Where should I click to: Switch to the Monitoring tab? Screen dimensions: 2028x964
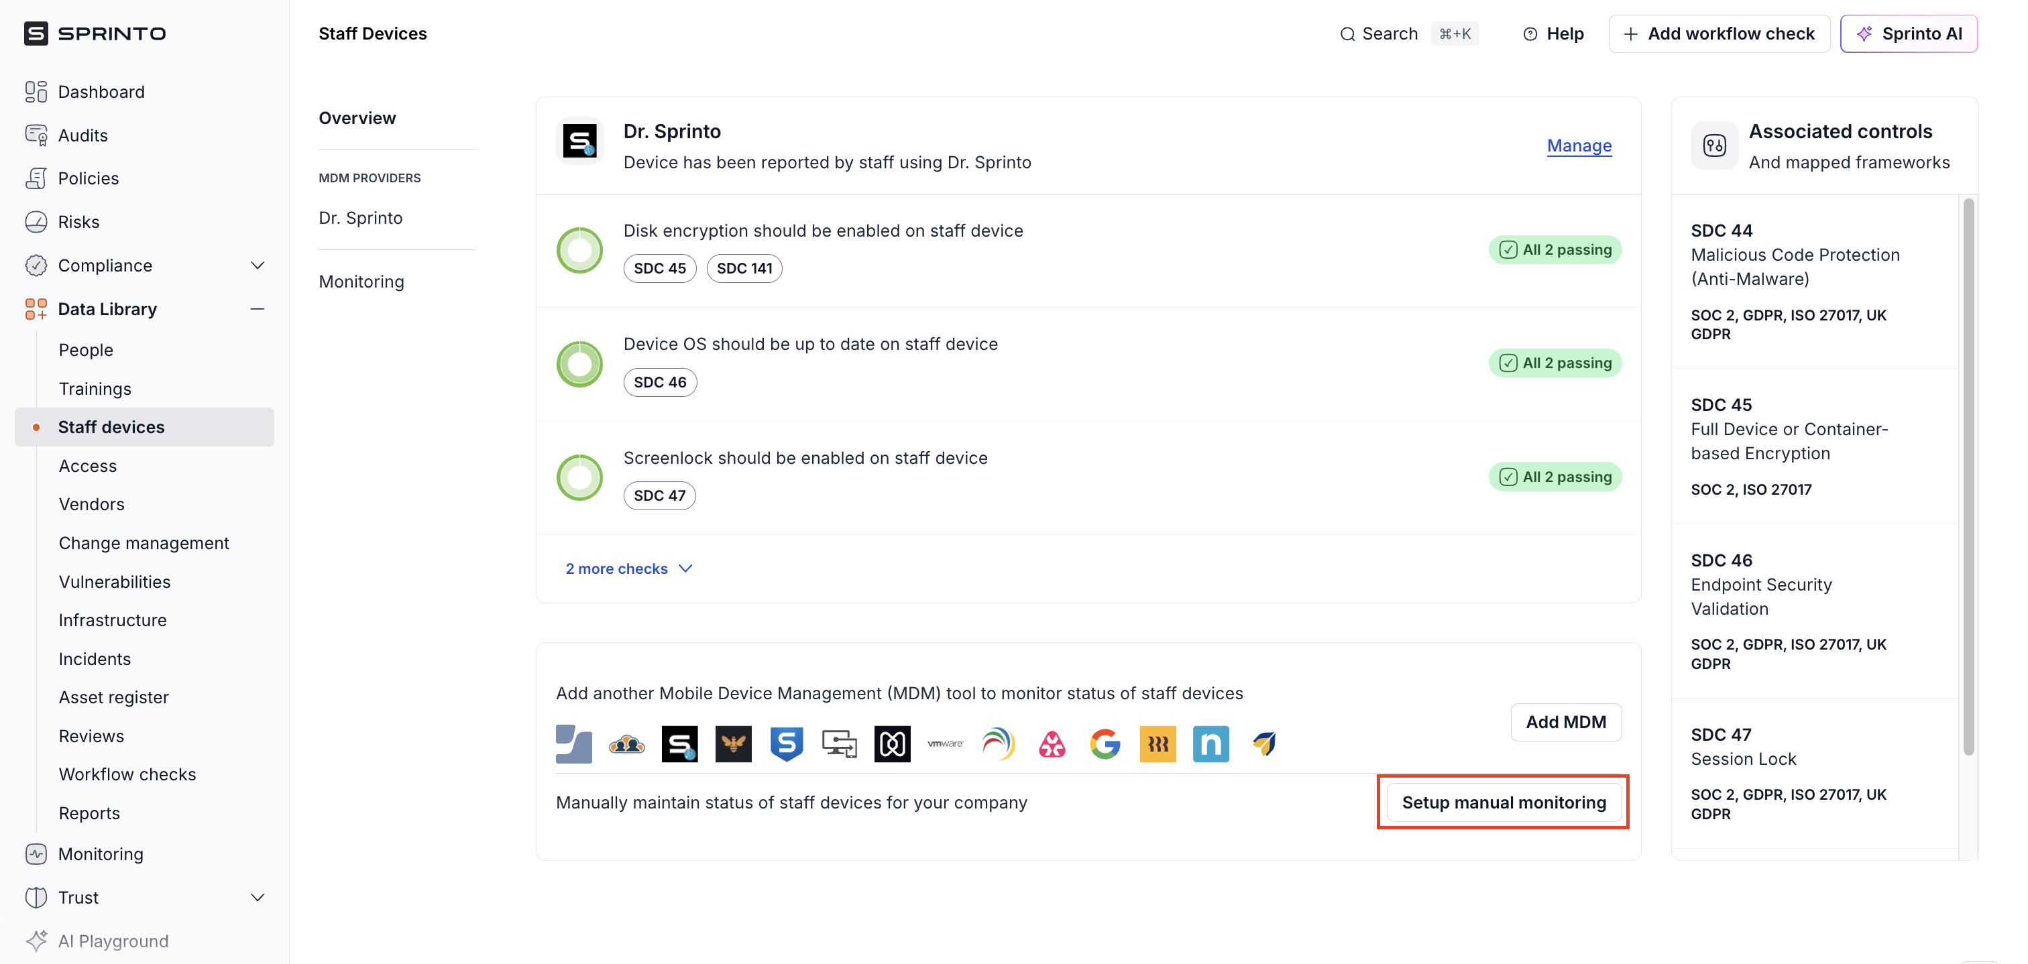click(x=361, y=282)
